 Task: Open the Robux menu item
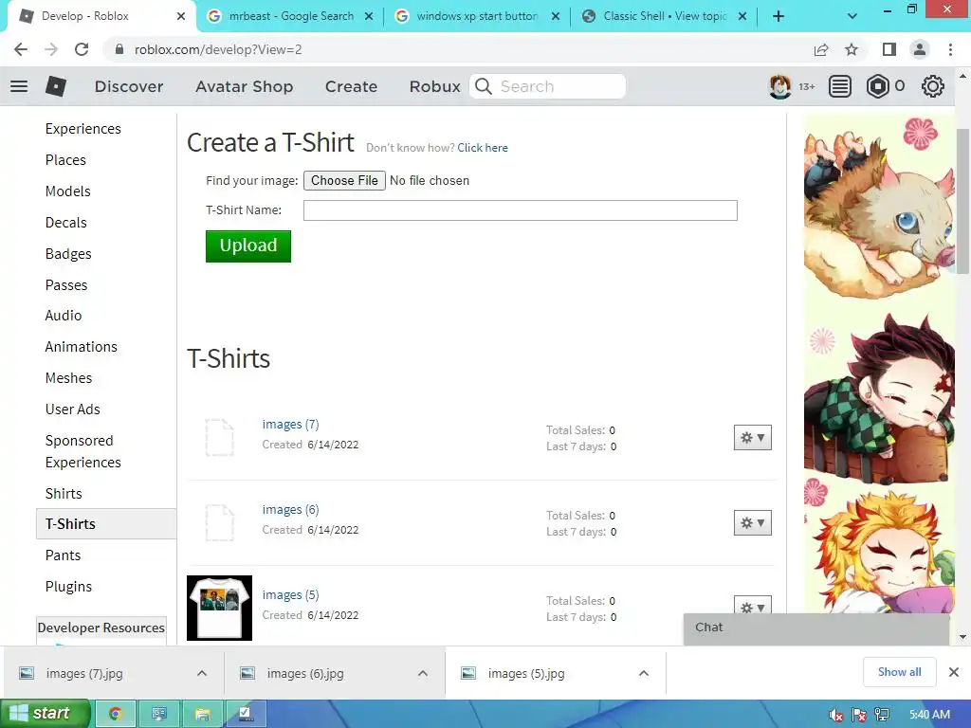[434, 86]
